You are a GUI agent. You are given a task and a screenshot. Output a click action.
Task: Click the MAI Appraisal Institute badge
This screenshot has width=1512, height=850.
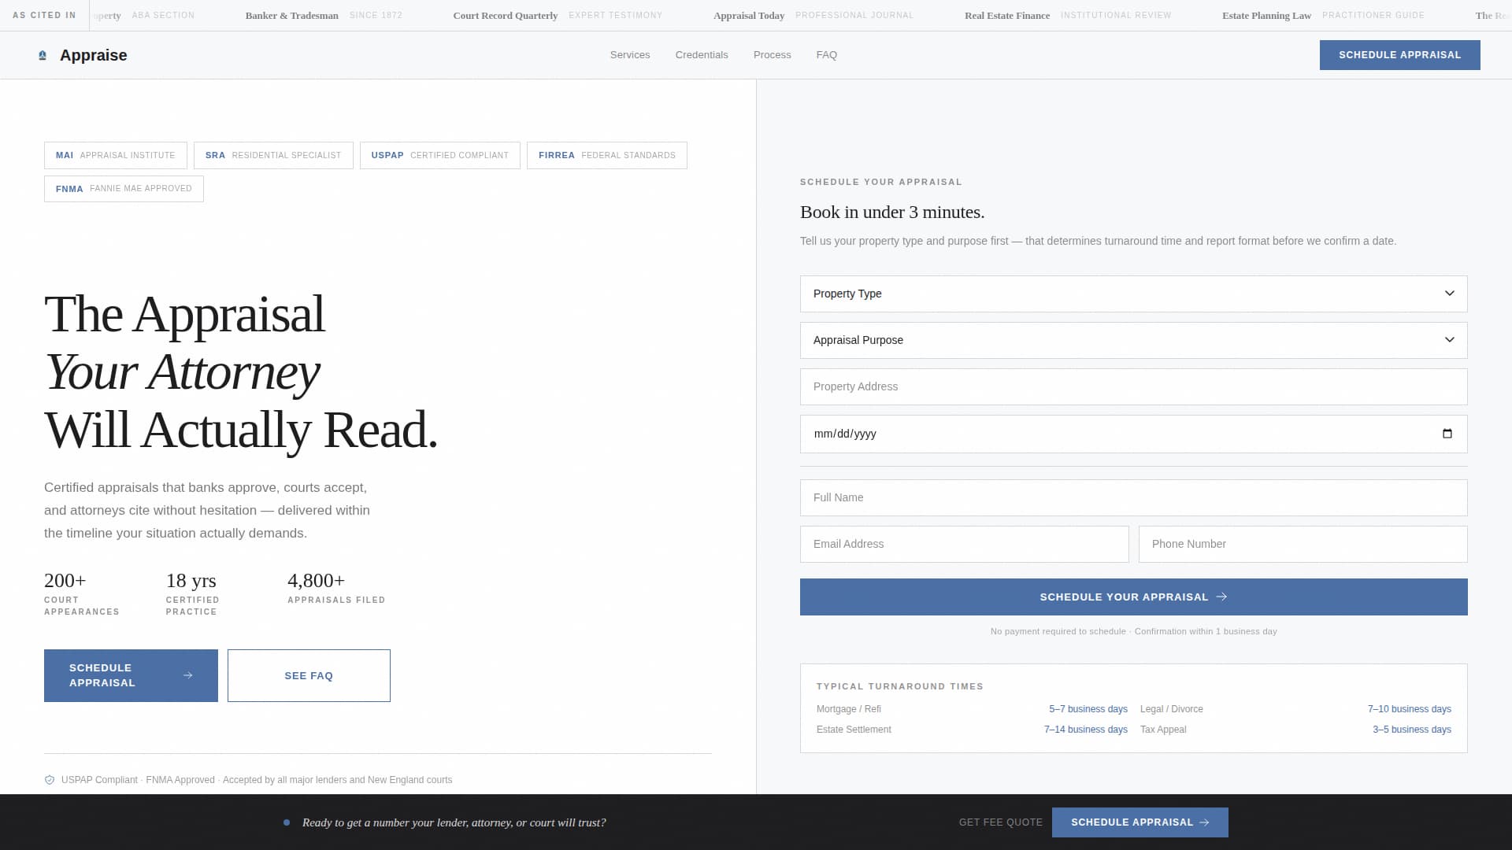click(115, 155)
